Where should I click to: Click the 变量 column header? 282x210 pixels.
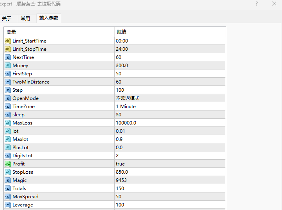(59, 32)
